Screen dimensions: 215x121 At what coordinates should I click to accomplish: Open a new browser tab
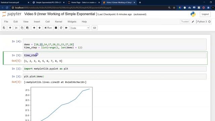point(140,2)
